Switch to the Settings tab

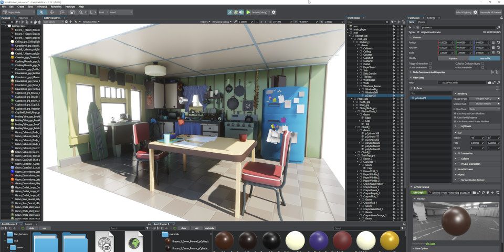(x=431, y=17)
